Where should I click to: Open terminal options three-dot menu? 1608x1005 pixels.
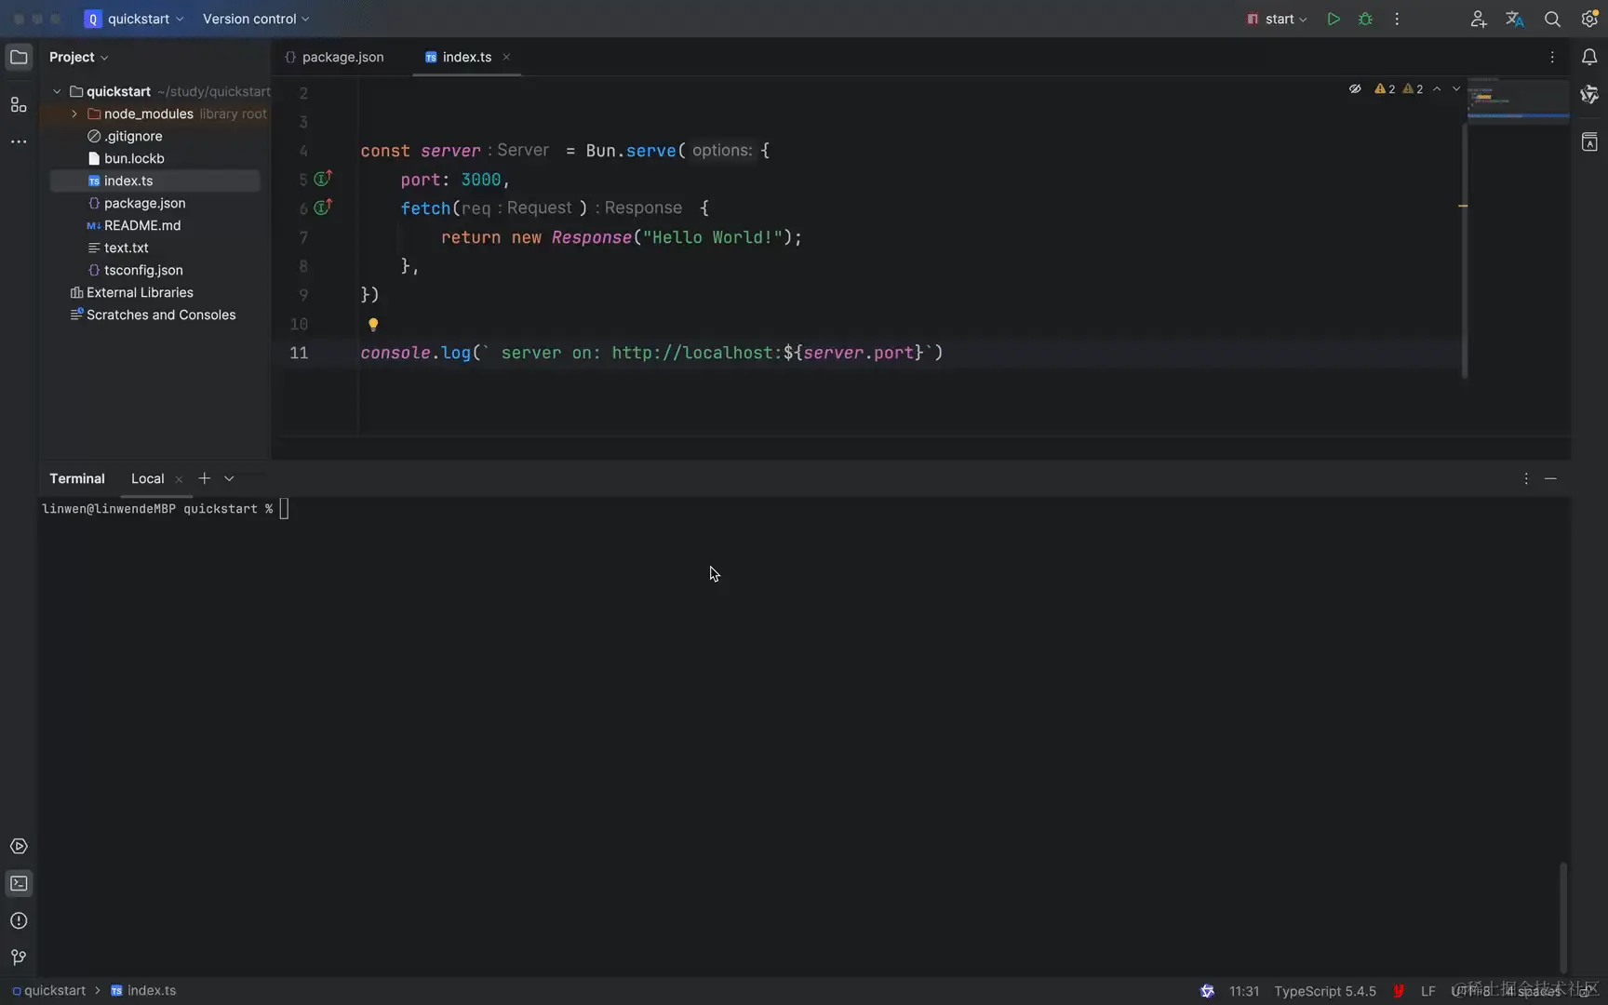tap(1526, 478)
